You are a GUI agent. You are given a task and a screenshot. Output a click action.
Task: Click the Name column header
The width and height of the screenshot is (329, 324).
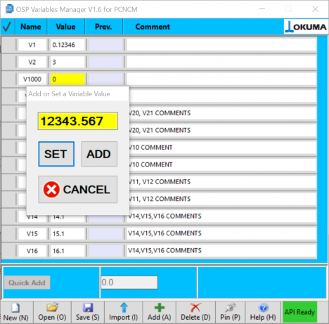point(31,27)
